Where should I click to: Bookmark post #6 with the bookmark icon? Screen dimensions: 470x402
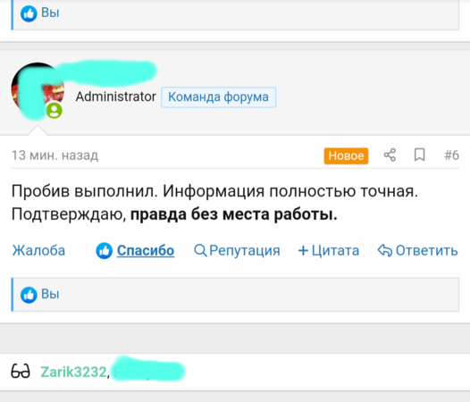pyautogui.click(x=419, y=155)
